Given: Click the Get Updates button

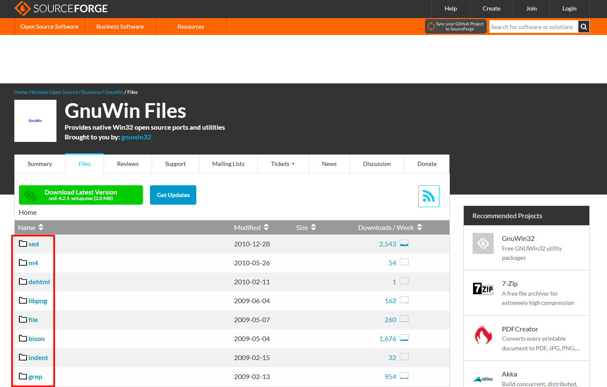Looking at the screenshot, I should pos(173,195).
